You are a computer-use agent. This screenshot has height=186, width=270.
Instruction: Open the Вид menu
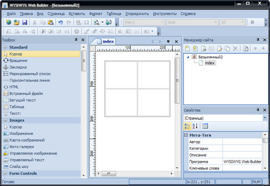pos(40,14)
